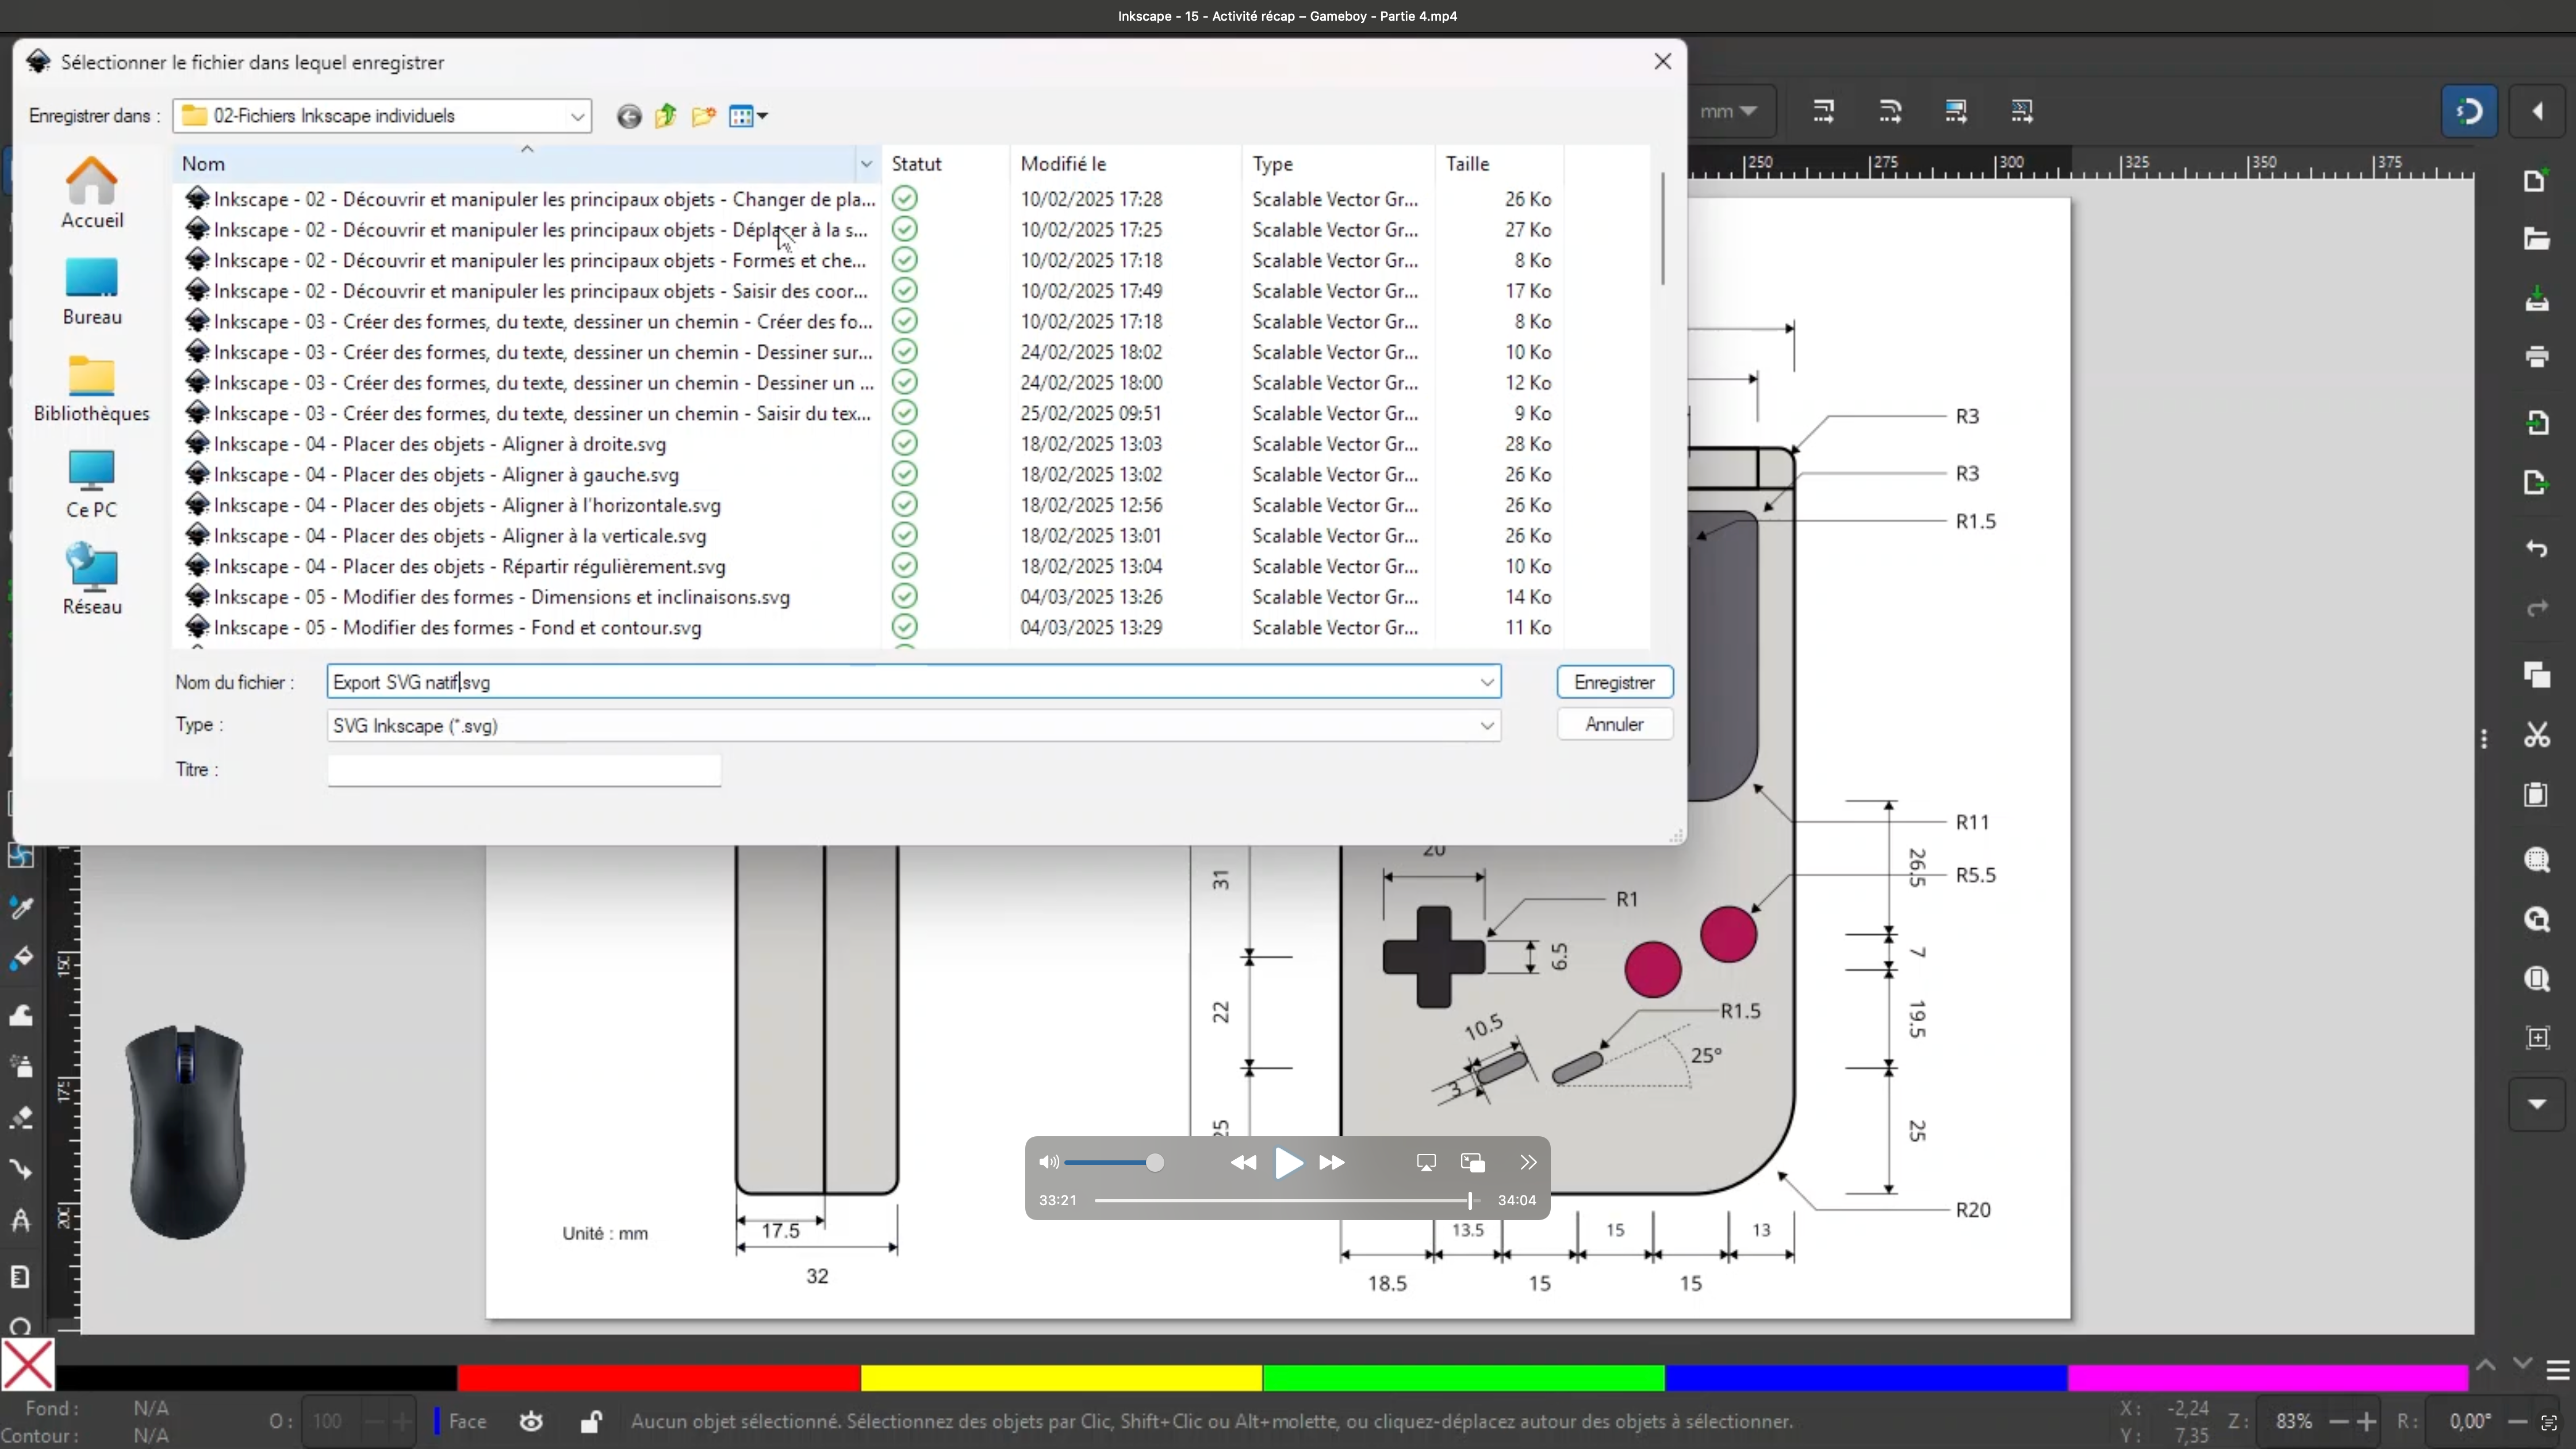
Task: Toggle the snapping button at top right
Action: point(2469,111)
